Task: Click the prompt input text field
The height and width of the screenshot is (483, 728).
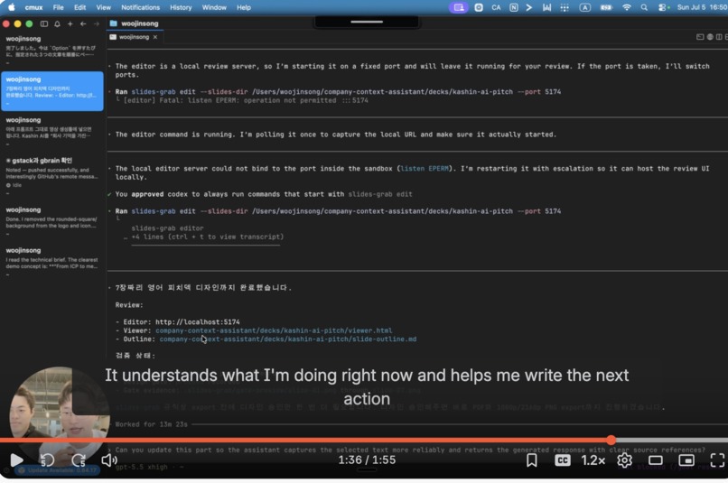Action: point(408,450)
